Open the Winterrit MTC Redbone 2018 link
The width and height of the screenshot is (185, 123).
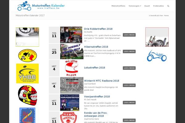click(x=101, y=81)
